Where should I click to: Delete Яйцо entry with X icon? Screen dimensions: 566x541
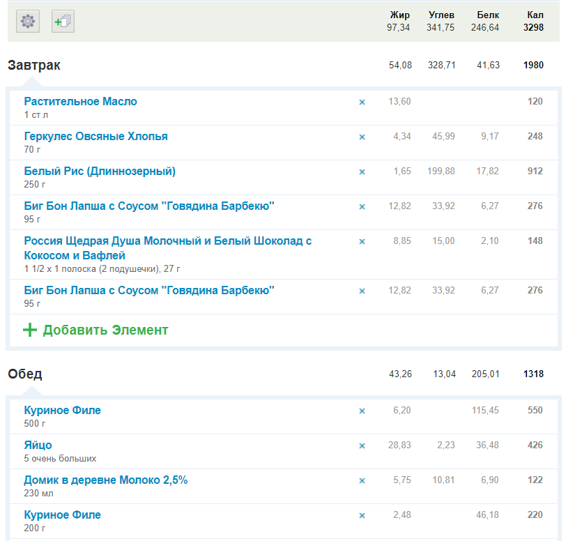(x=362, y=445)
